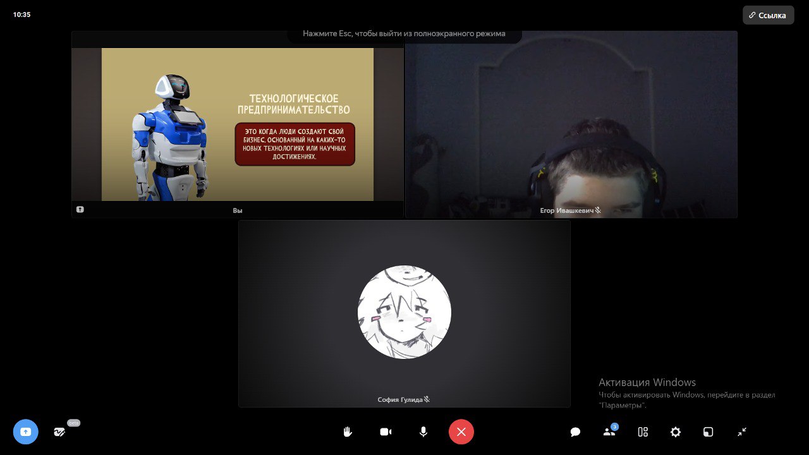Click the participant count badge showing 3
809x455 pixels.
(614, 427)
